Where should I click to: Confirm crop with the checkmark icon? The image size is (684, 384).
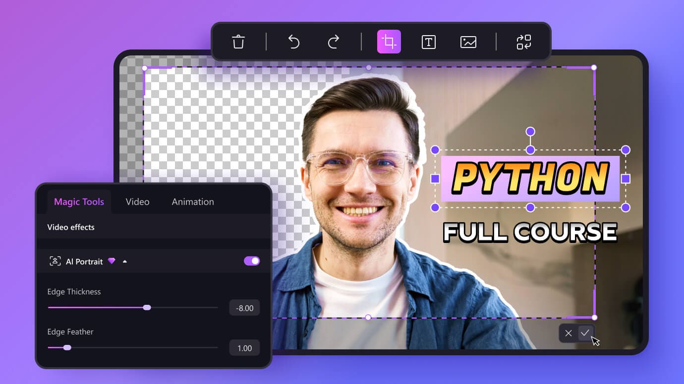pyautogui.click(x=585, y=333)
